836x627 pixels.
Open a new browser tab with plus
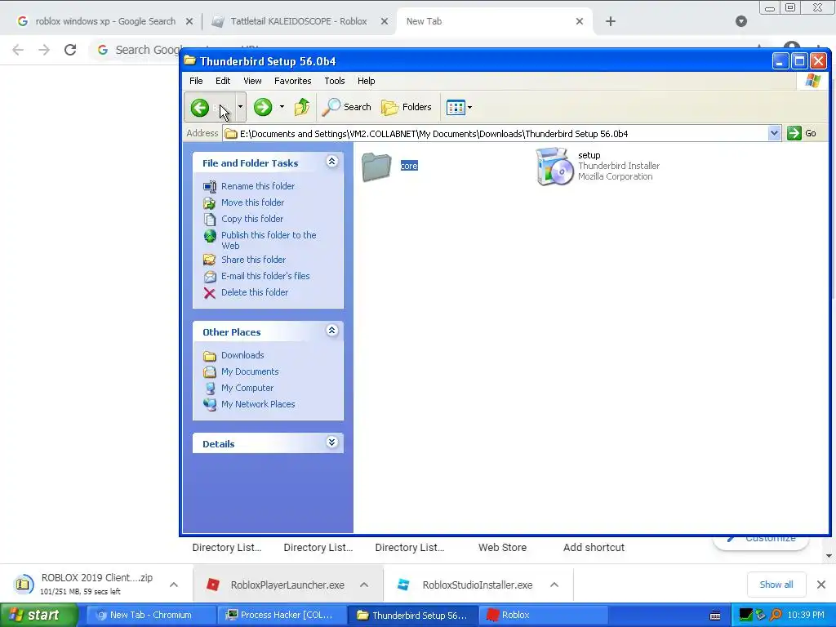coord(611,21)
